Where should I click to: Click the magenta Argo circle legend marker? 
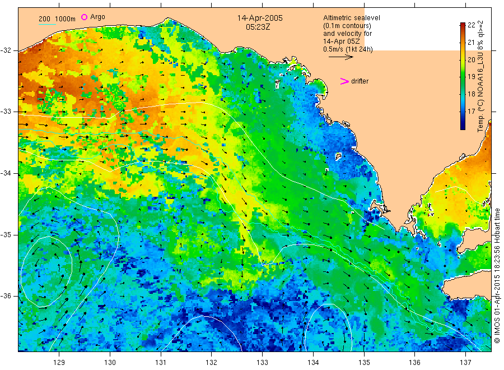(x=84, y=17)
